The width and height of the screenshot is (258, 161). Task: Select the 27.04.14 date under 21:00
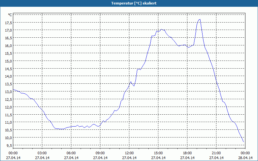coord(216,158)
